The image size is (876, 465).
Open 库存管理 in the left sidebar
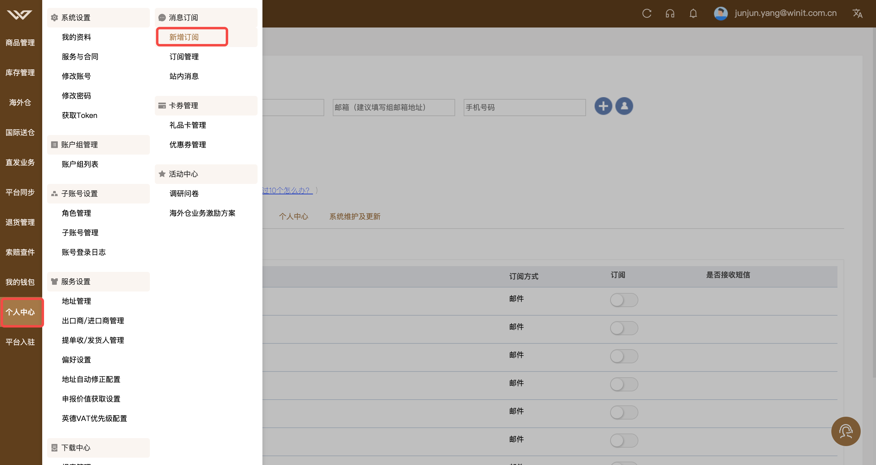20,73
